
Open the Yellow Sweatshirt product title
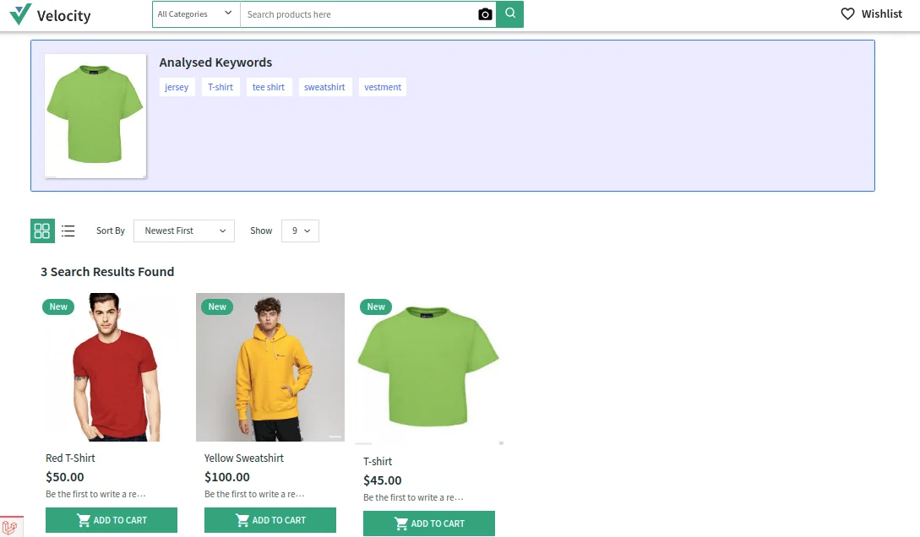244,458
